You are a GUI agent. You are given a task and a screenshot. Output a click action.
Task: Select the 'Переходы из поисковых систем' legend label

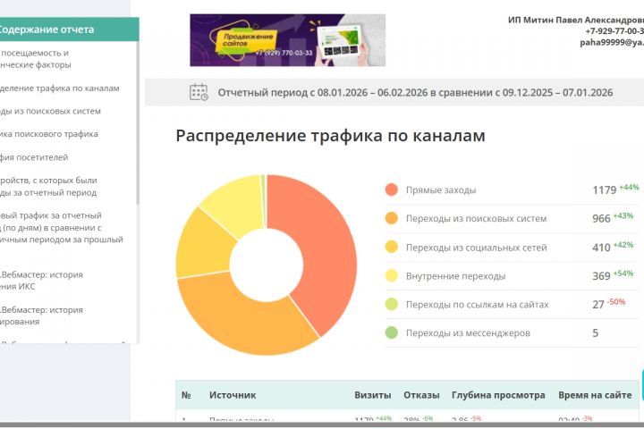(476, 218)
